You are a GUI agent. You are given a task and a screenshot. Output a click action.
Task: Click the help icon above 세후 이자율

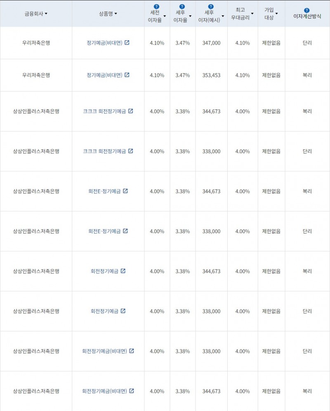[182, 7]
